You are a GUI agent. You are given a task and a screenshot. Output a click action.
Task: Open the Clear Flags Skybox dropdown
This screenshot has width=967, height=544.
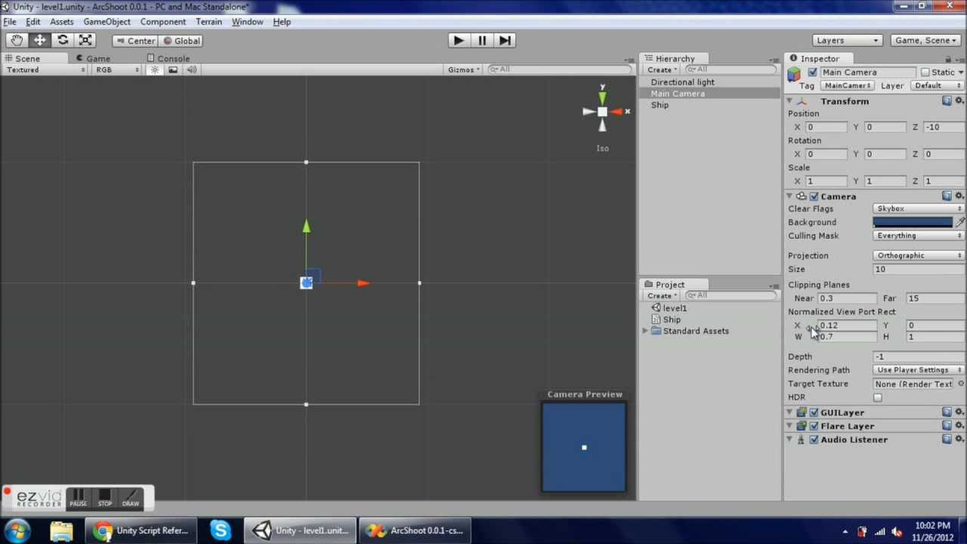tap(919, 209)
